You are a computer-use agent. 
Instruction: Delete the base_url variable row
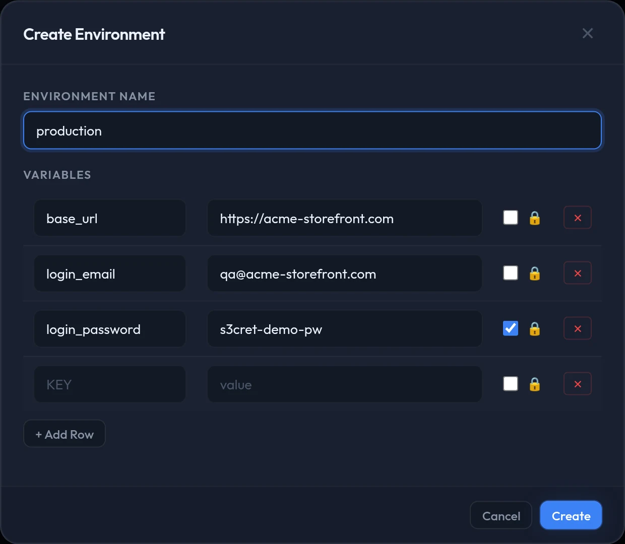click(x=578, y=218)
